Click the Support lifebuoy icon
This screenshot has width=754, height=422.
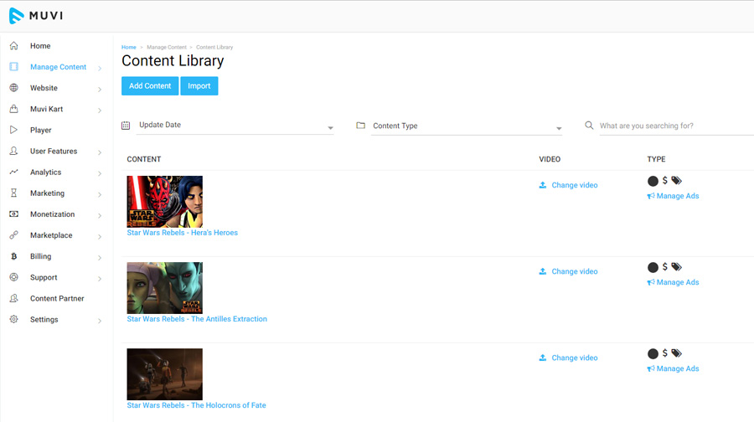(14, 277)
